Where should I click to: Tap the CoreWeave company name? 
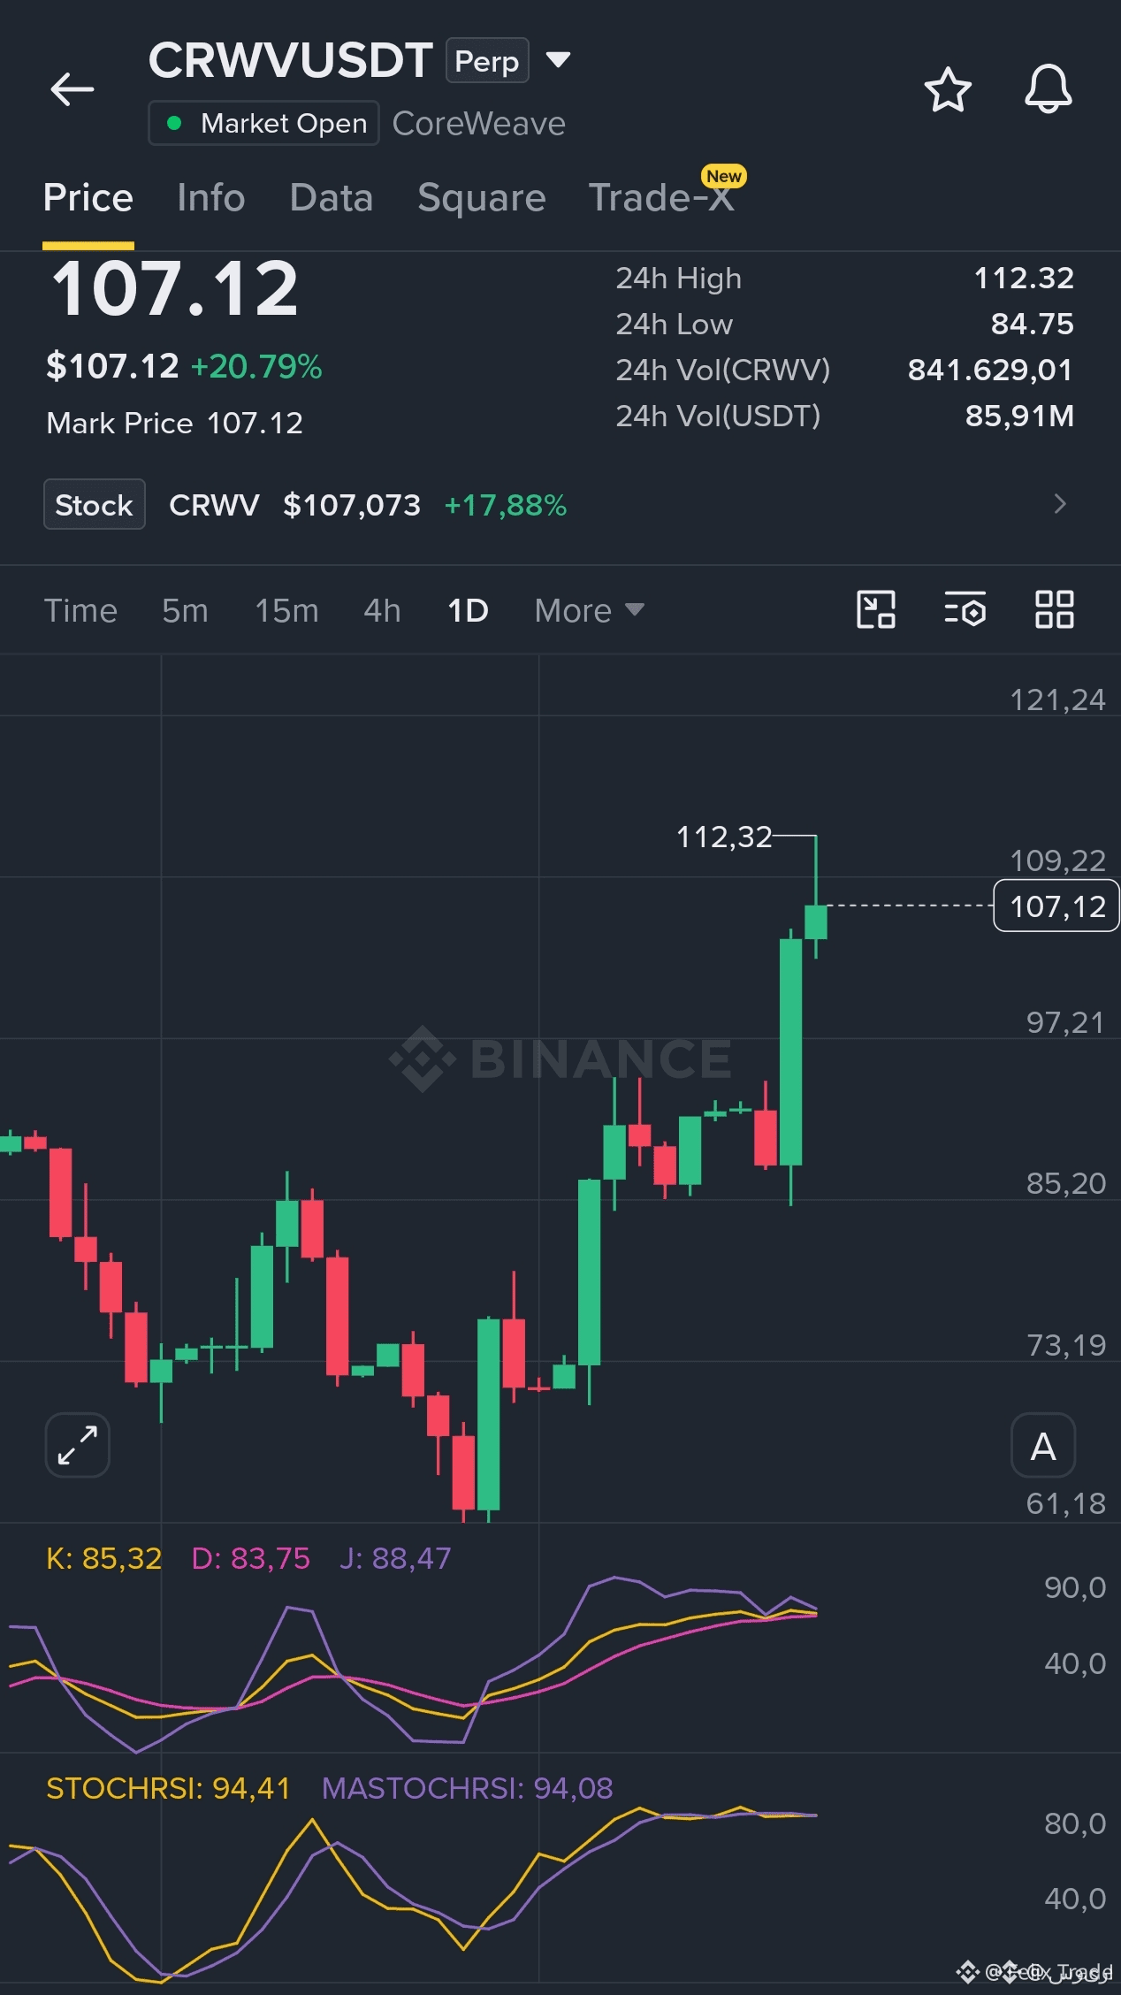(478, 123)
